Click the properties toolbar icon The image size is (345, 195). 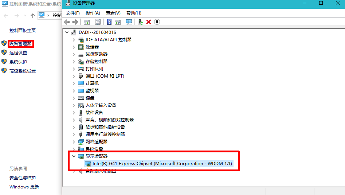click(x=98, y=22)
